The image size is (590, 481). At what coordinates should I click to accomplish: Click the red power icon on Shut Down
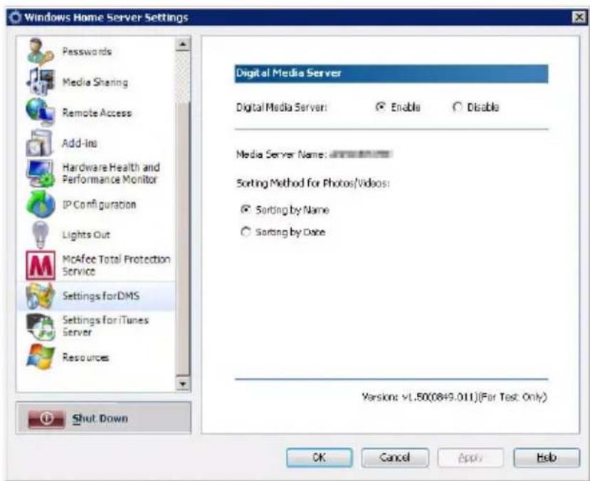pyautogui.click(x=46, y=418)
